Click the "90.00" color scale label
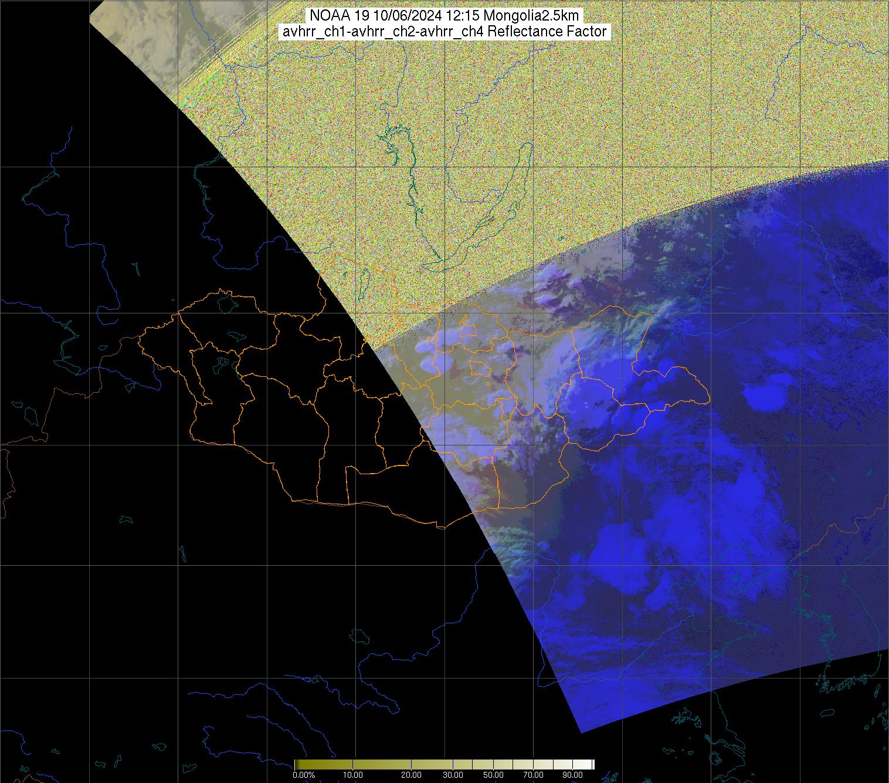The image size is (889, 783). click(x=572, y=776)
